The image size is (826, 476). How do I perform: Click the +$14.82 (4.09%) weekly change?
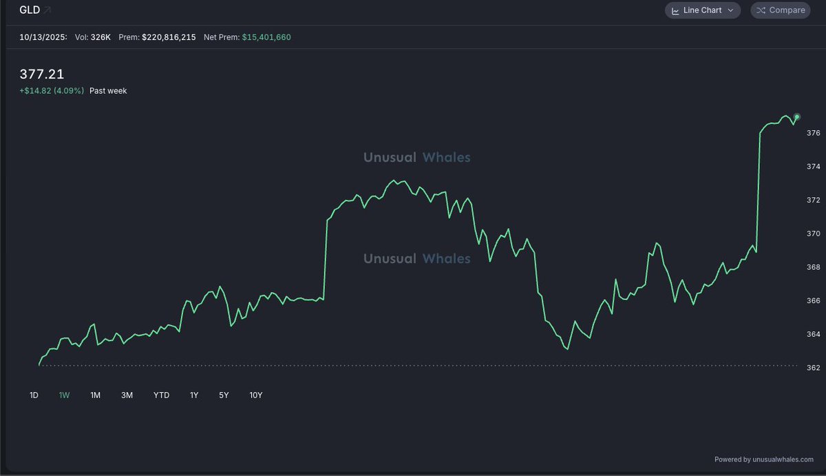52,91
